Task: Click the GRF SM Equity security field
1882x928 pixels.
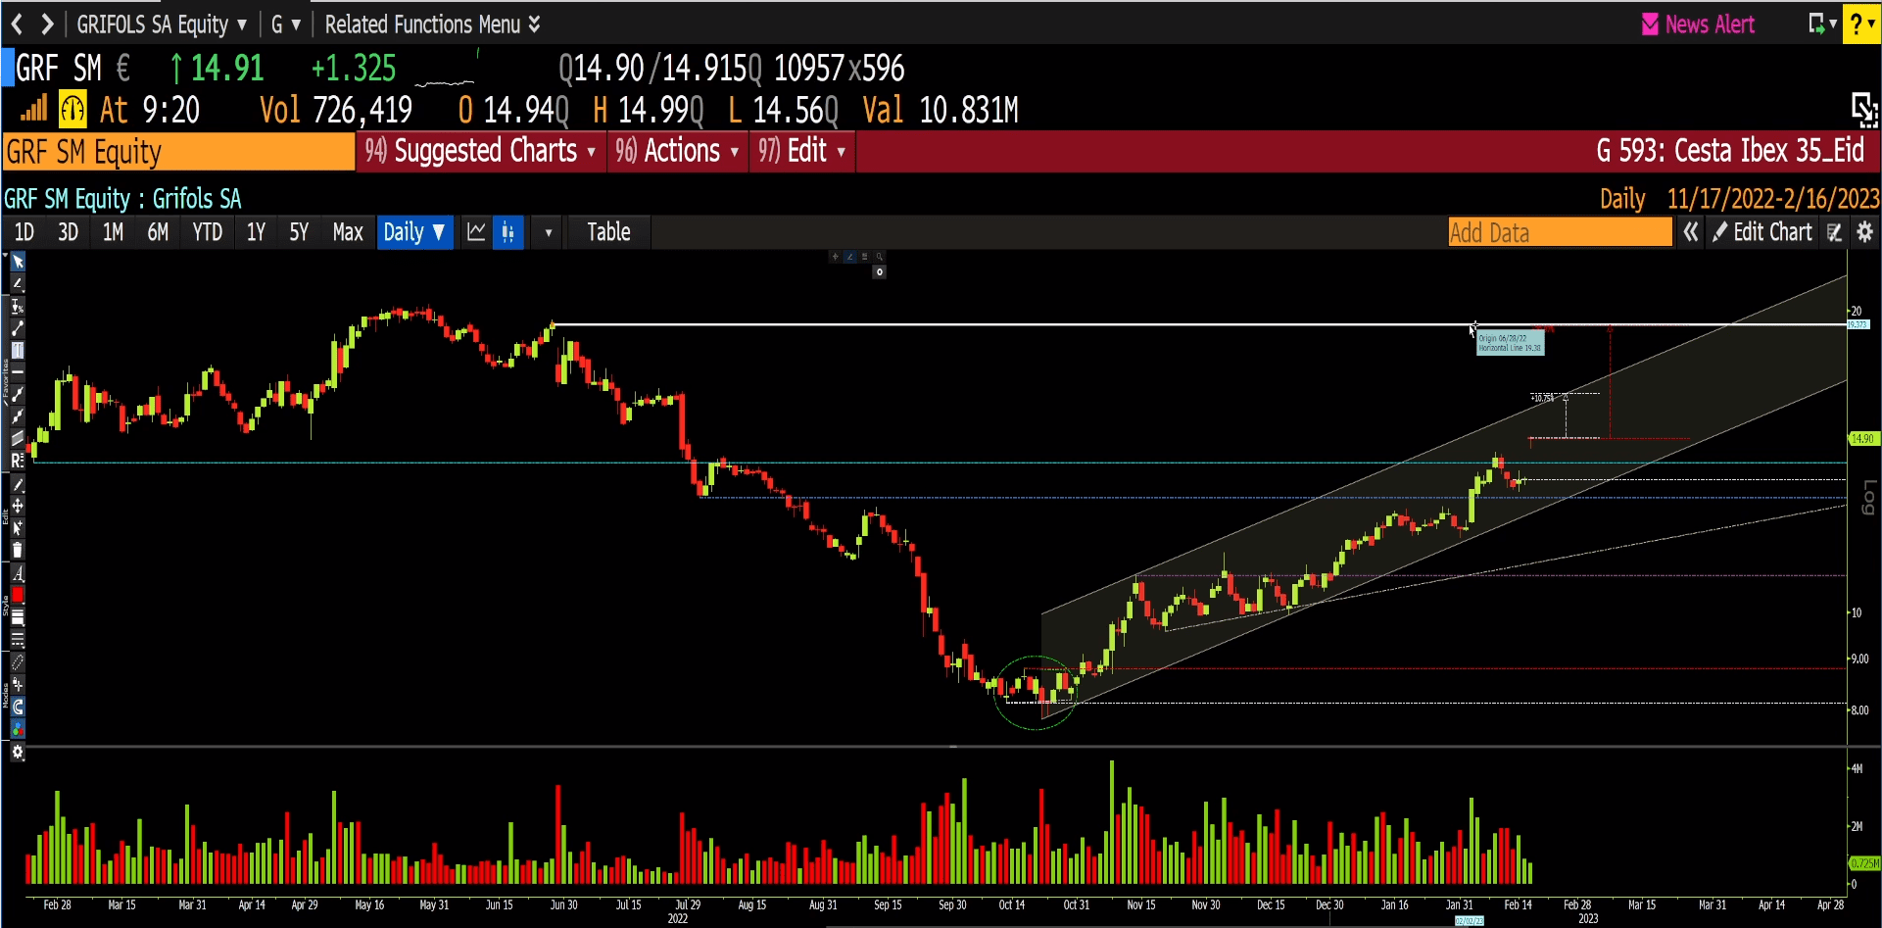Action: 179,152
